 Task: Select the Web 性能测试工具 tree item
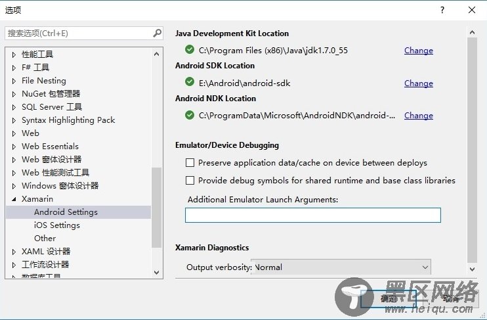click(x=55, y=173)
